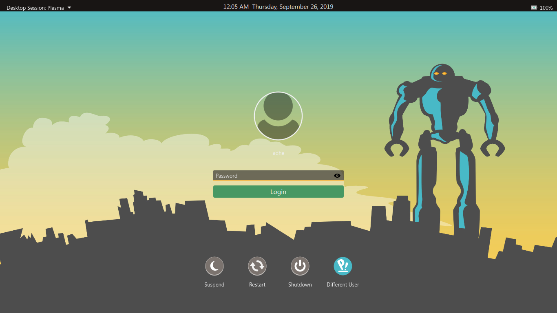Click the Restart text label
Viewport: 557px width, 313px height.
click(257, 284)
